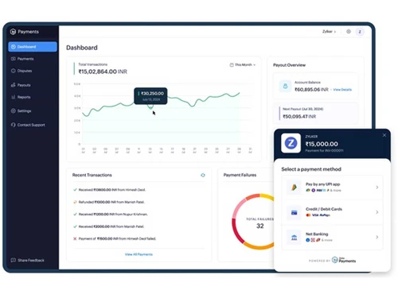This screenshot has width=398, height=298.
Task: Click the Settings gear icon in sidebar
Action: (x=14, y=110)
